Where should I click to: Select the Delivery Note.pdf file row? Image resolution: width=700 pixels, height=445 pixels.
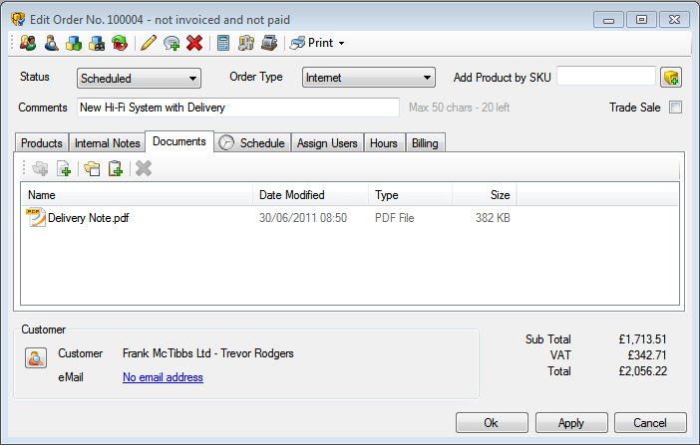[x=88, y=218]
